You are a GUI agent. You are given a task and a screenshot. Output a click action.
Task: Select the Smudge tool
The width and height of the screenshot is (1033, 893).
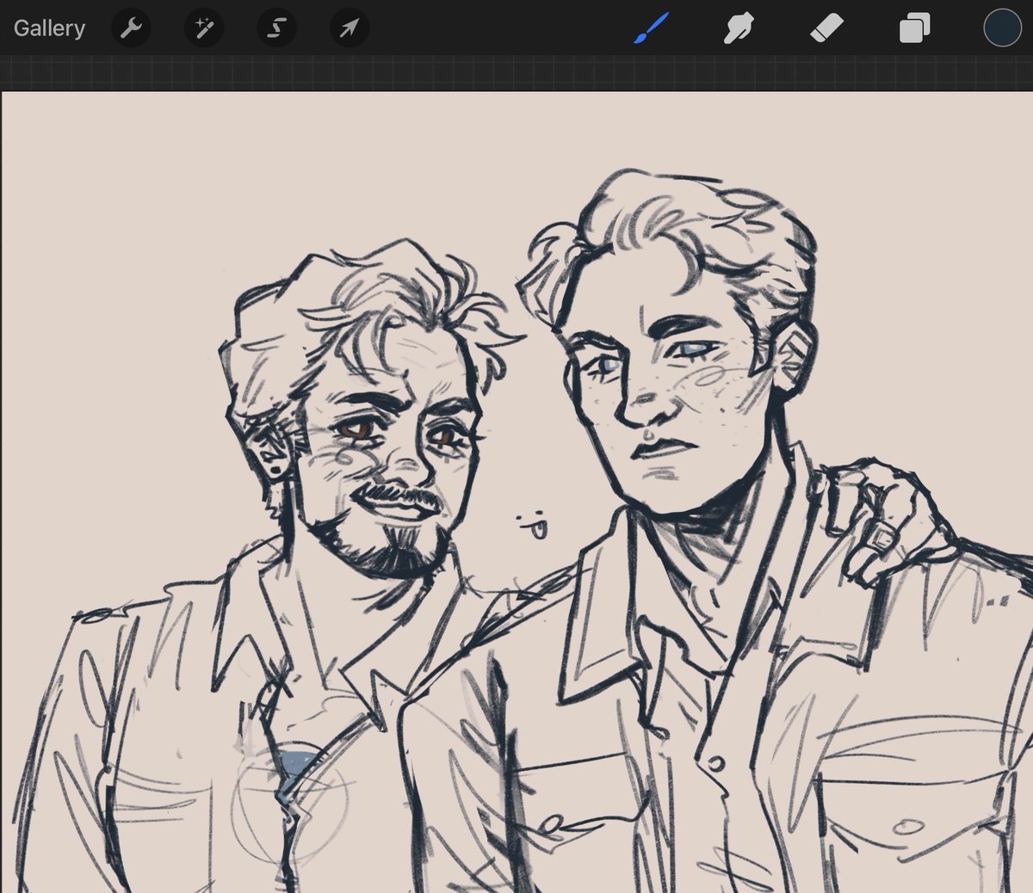[739, 29]
